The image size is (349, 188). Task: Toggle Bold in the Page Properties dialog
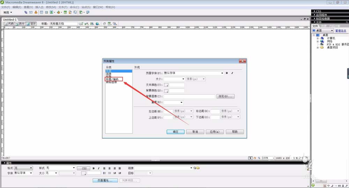227,73
